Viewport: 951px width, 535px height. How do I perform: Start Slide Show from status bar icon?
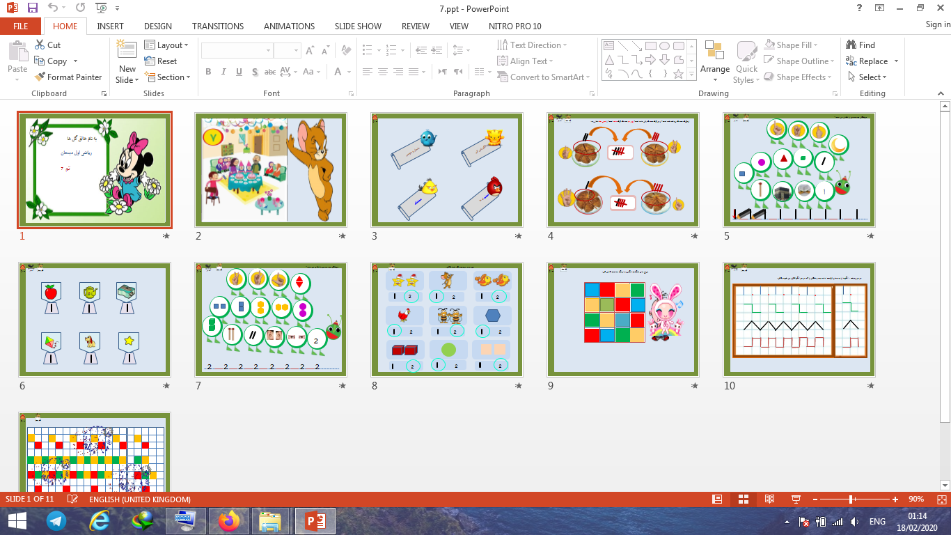(x=796, y=499)
